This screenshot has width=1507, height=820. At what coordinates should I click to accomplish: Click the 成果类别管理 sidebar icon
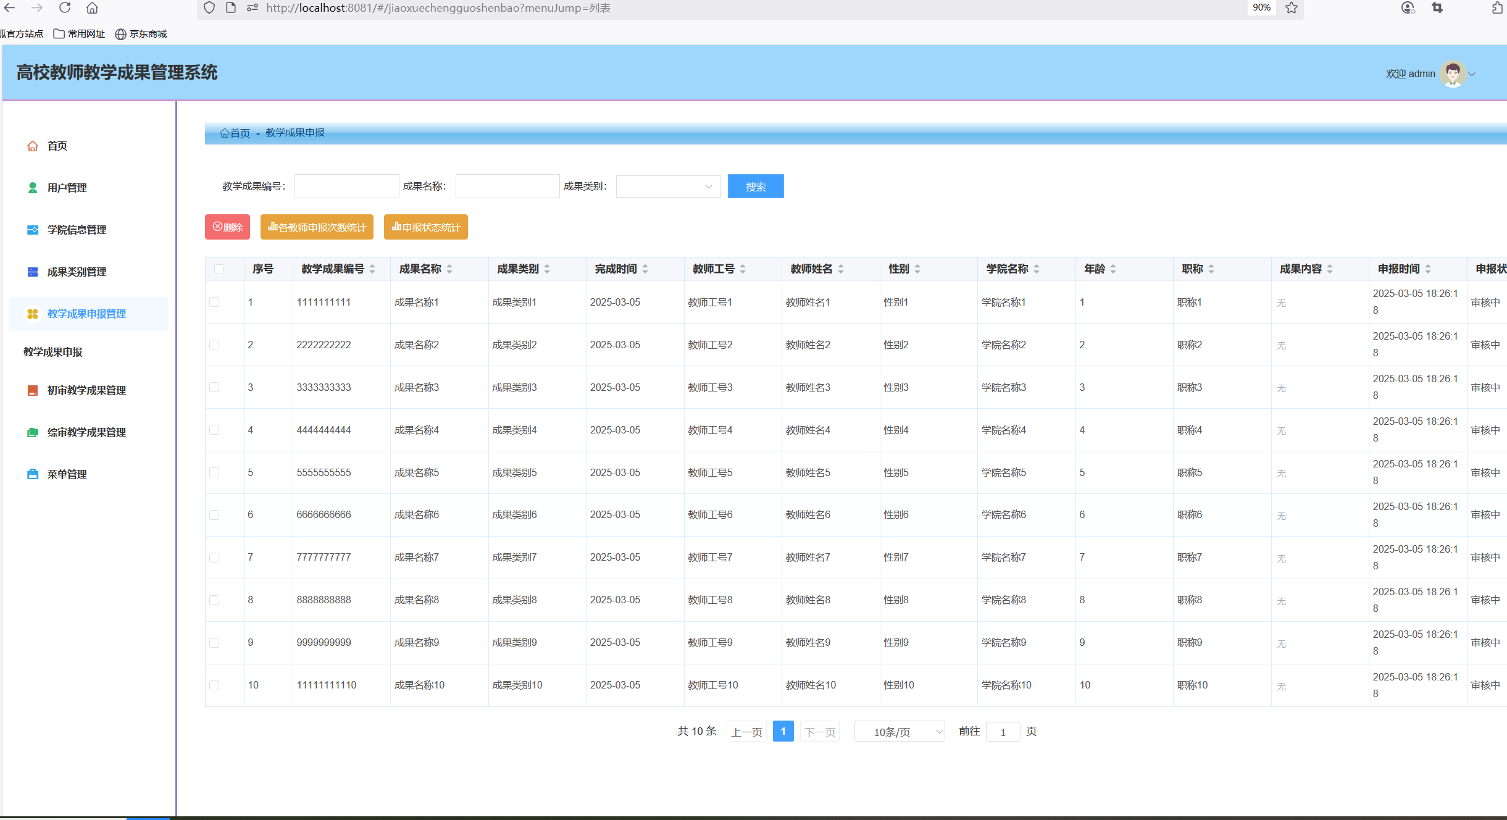tap(33, 272)
